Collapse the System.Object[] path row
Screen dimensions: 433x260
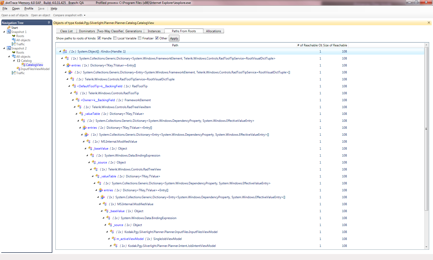(x=60, y=51)
